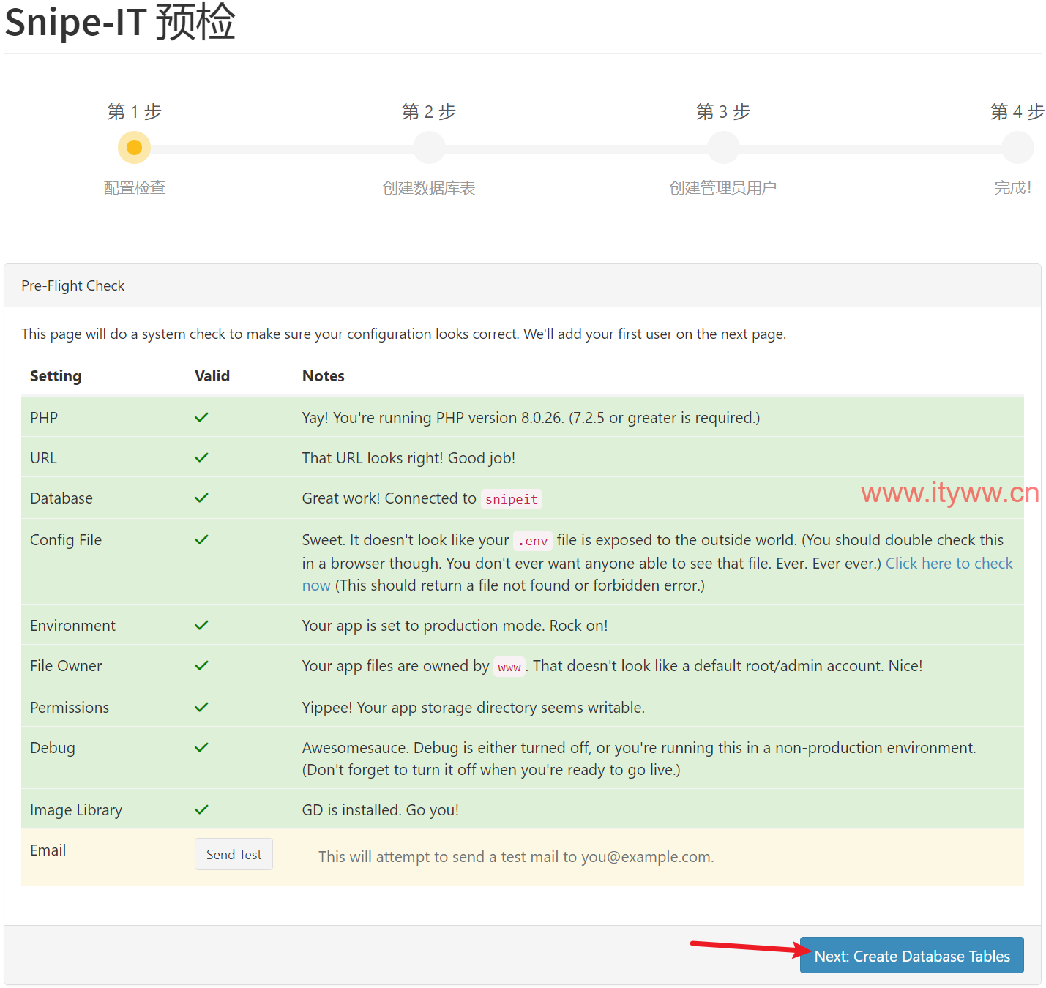The width and height of the screenshot is (1046, 988).
Task: Send a test email with Send Test
Action: [x=234, y=854]
